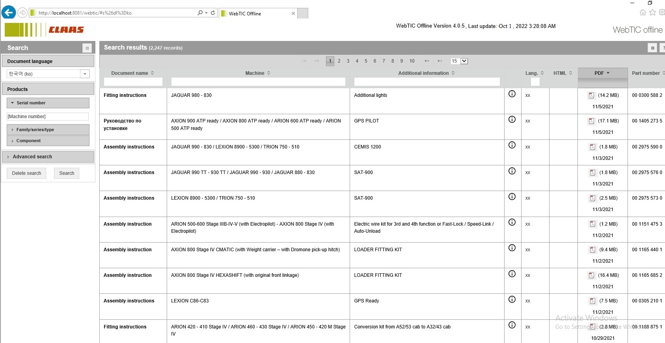Collapse the Serial number section
The image size is (665, 343).
[x=48, y=103]
